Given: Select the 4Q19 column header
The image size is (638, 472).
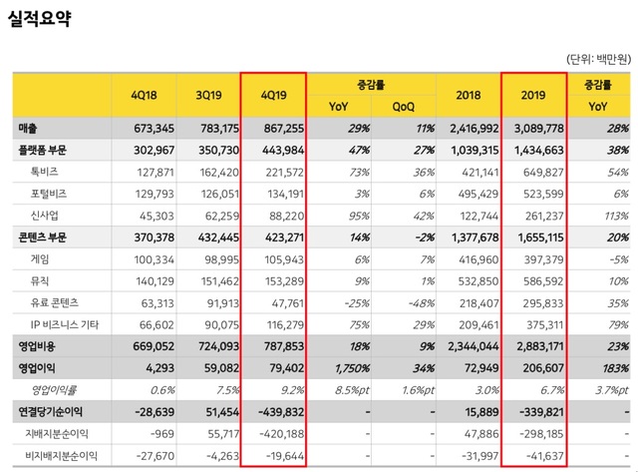Looking at the screenshot, I should point(271,96).
